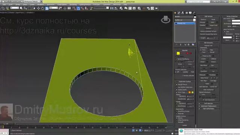Open the Utilities command panel tab

pos(194,13)
